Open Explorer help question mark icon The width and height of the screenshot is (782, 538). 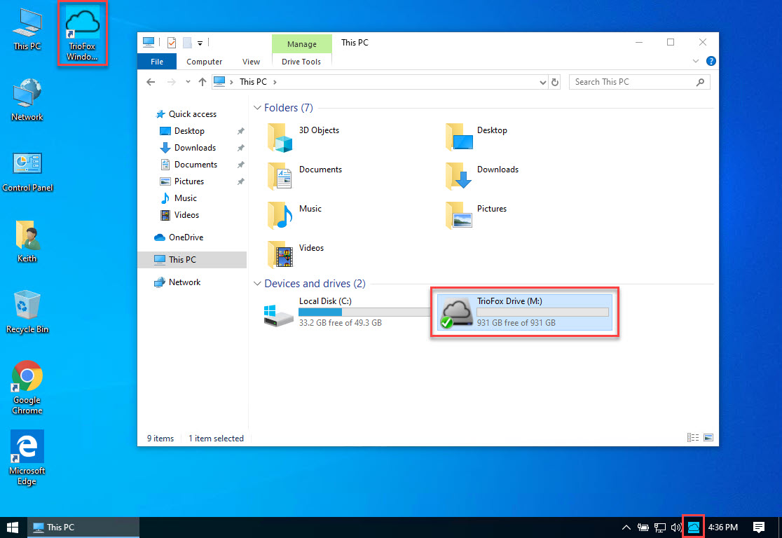click(711, 61)
